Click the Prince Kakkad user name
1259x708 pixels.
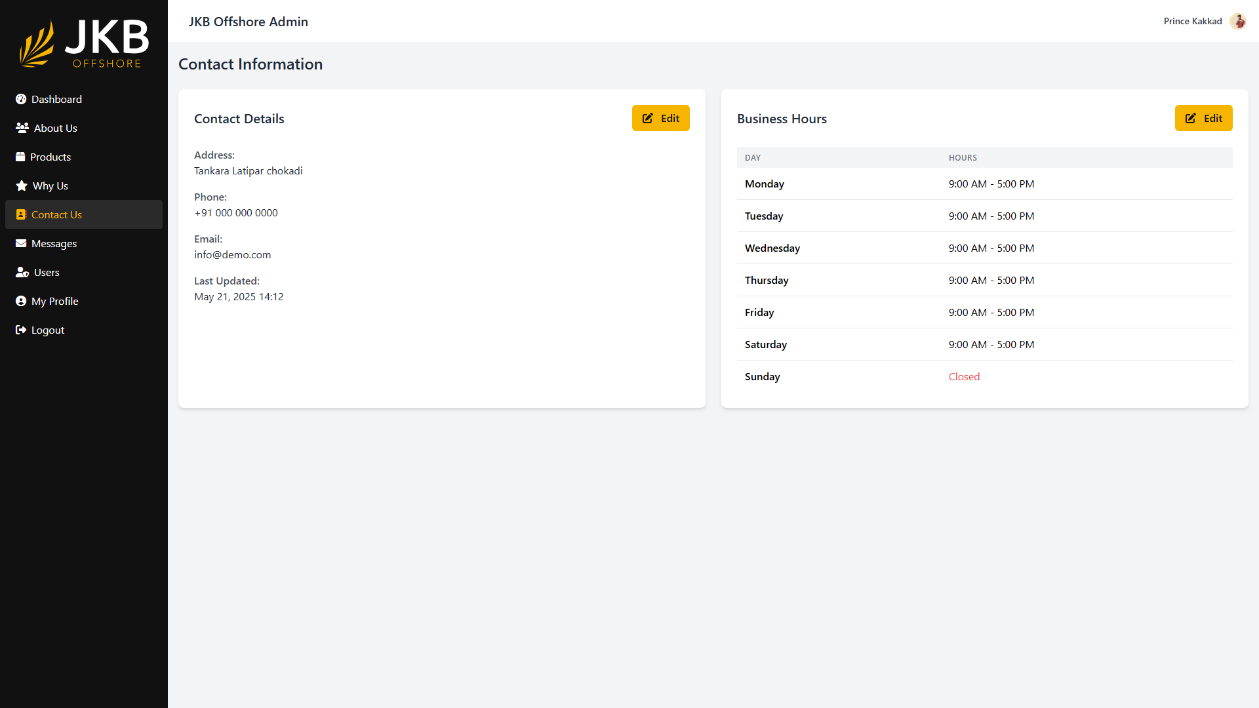(1192, 21)
